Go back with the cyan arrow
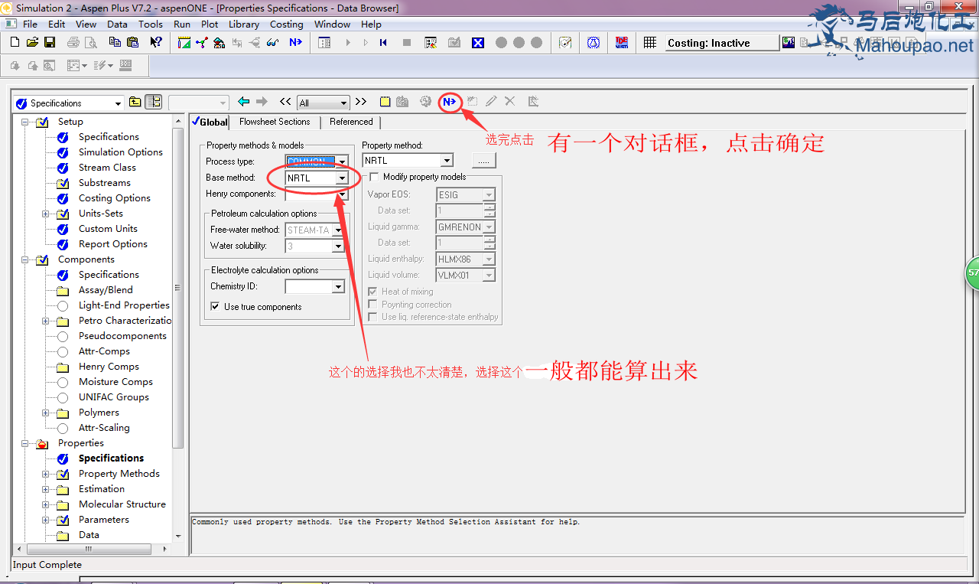 click(x=244, y=101)
